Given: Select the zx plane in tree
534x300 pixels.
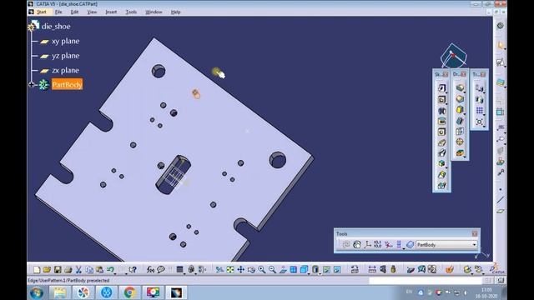Looking at the screenshot, I should tap(65, 70).
